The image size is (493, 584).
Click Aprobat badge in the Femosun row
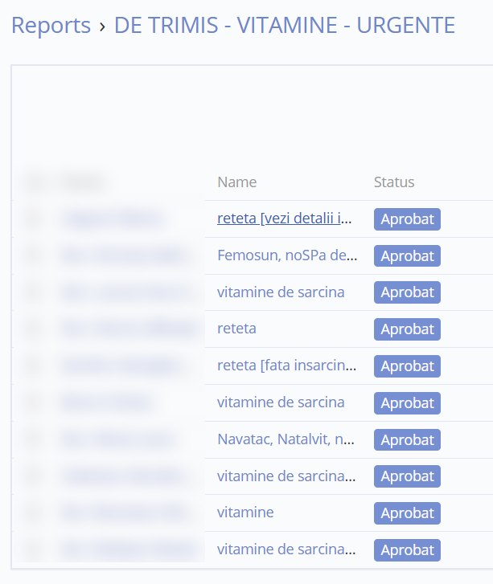point(407,256)
